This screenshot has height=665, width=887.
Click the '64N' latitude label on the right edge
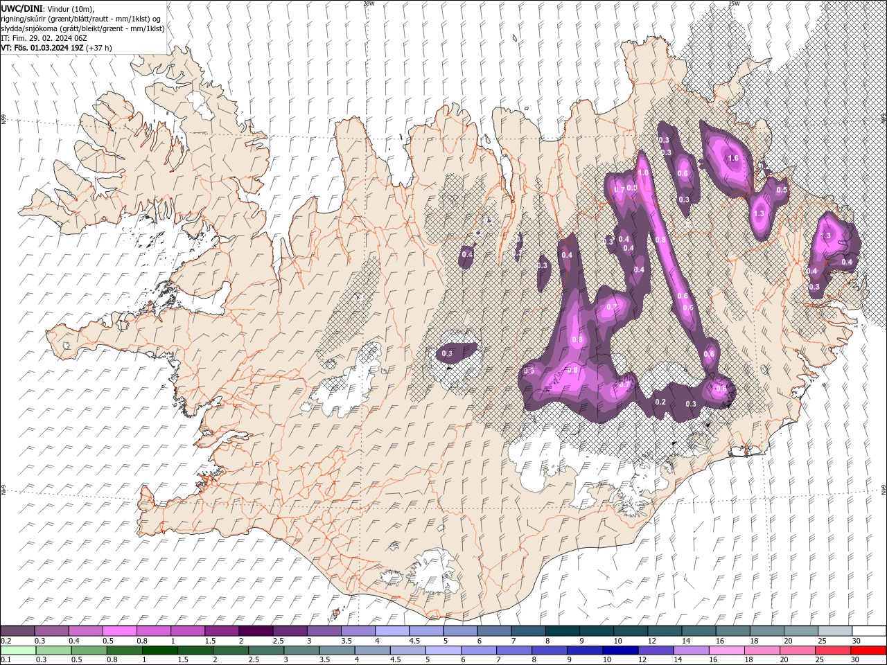click(x=884, y=490)
